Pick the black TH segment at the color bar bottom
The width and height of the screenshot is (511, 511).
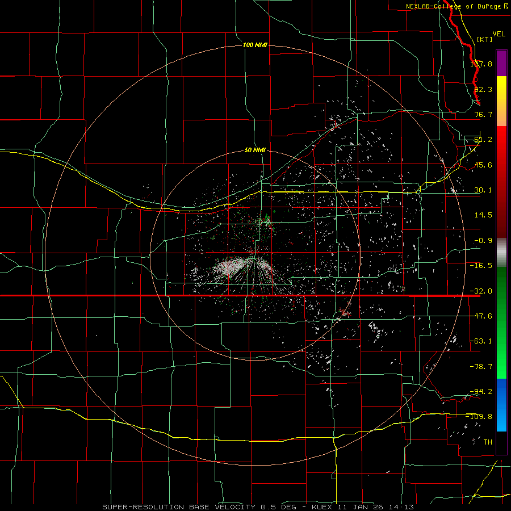501,442
